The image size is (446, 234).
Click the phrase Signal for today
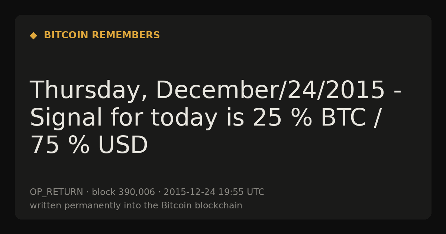[x=124, y=118]
